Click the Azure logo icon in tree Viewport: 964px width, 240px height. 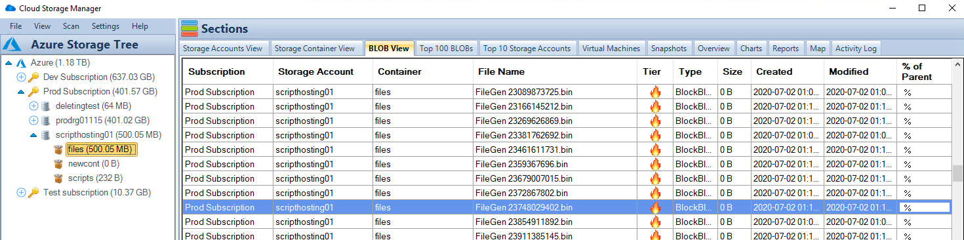[21, 63]
